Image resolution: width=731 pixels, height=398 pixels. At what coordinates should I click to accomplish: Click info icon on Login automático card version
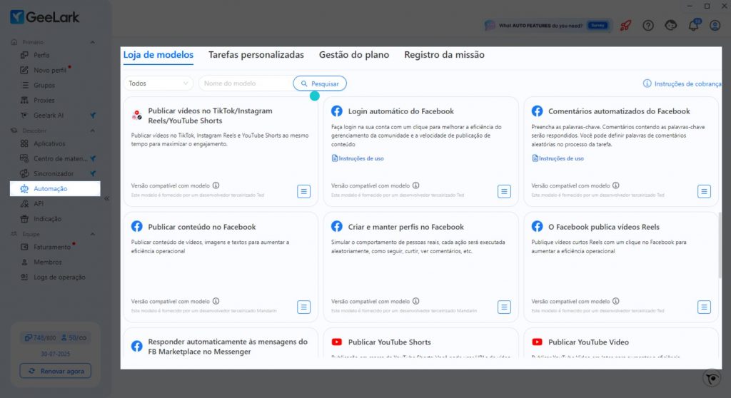(416, 185)
